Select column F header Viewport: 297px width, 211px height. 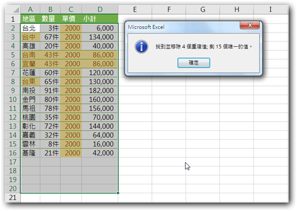click(169, 9)
